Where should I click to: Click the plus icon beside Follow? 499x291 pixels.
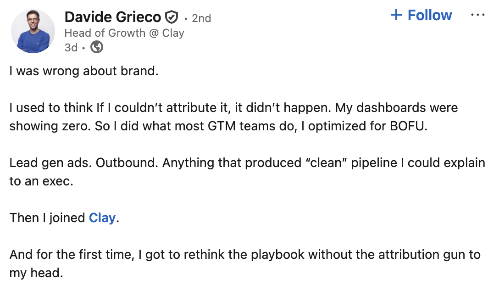(x=396, y=15)
